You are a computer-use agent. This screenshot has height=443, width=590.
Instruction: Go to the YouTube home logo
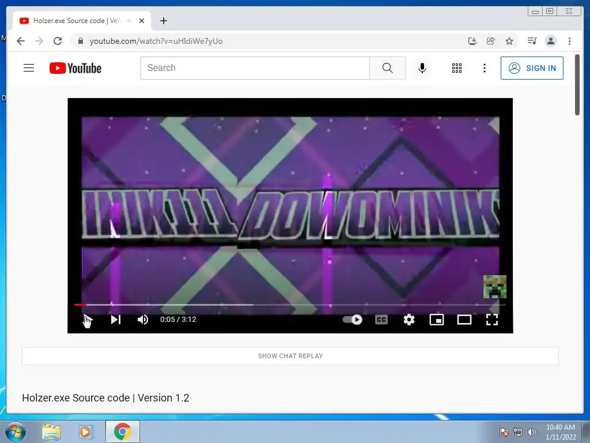pos(75,68)
